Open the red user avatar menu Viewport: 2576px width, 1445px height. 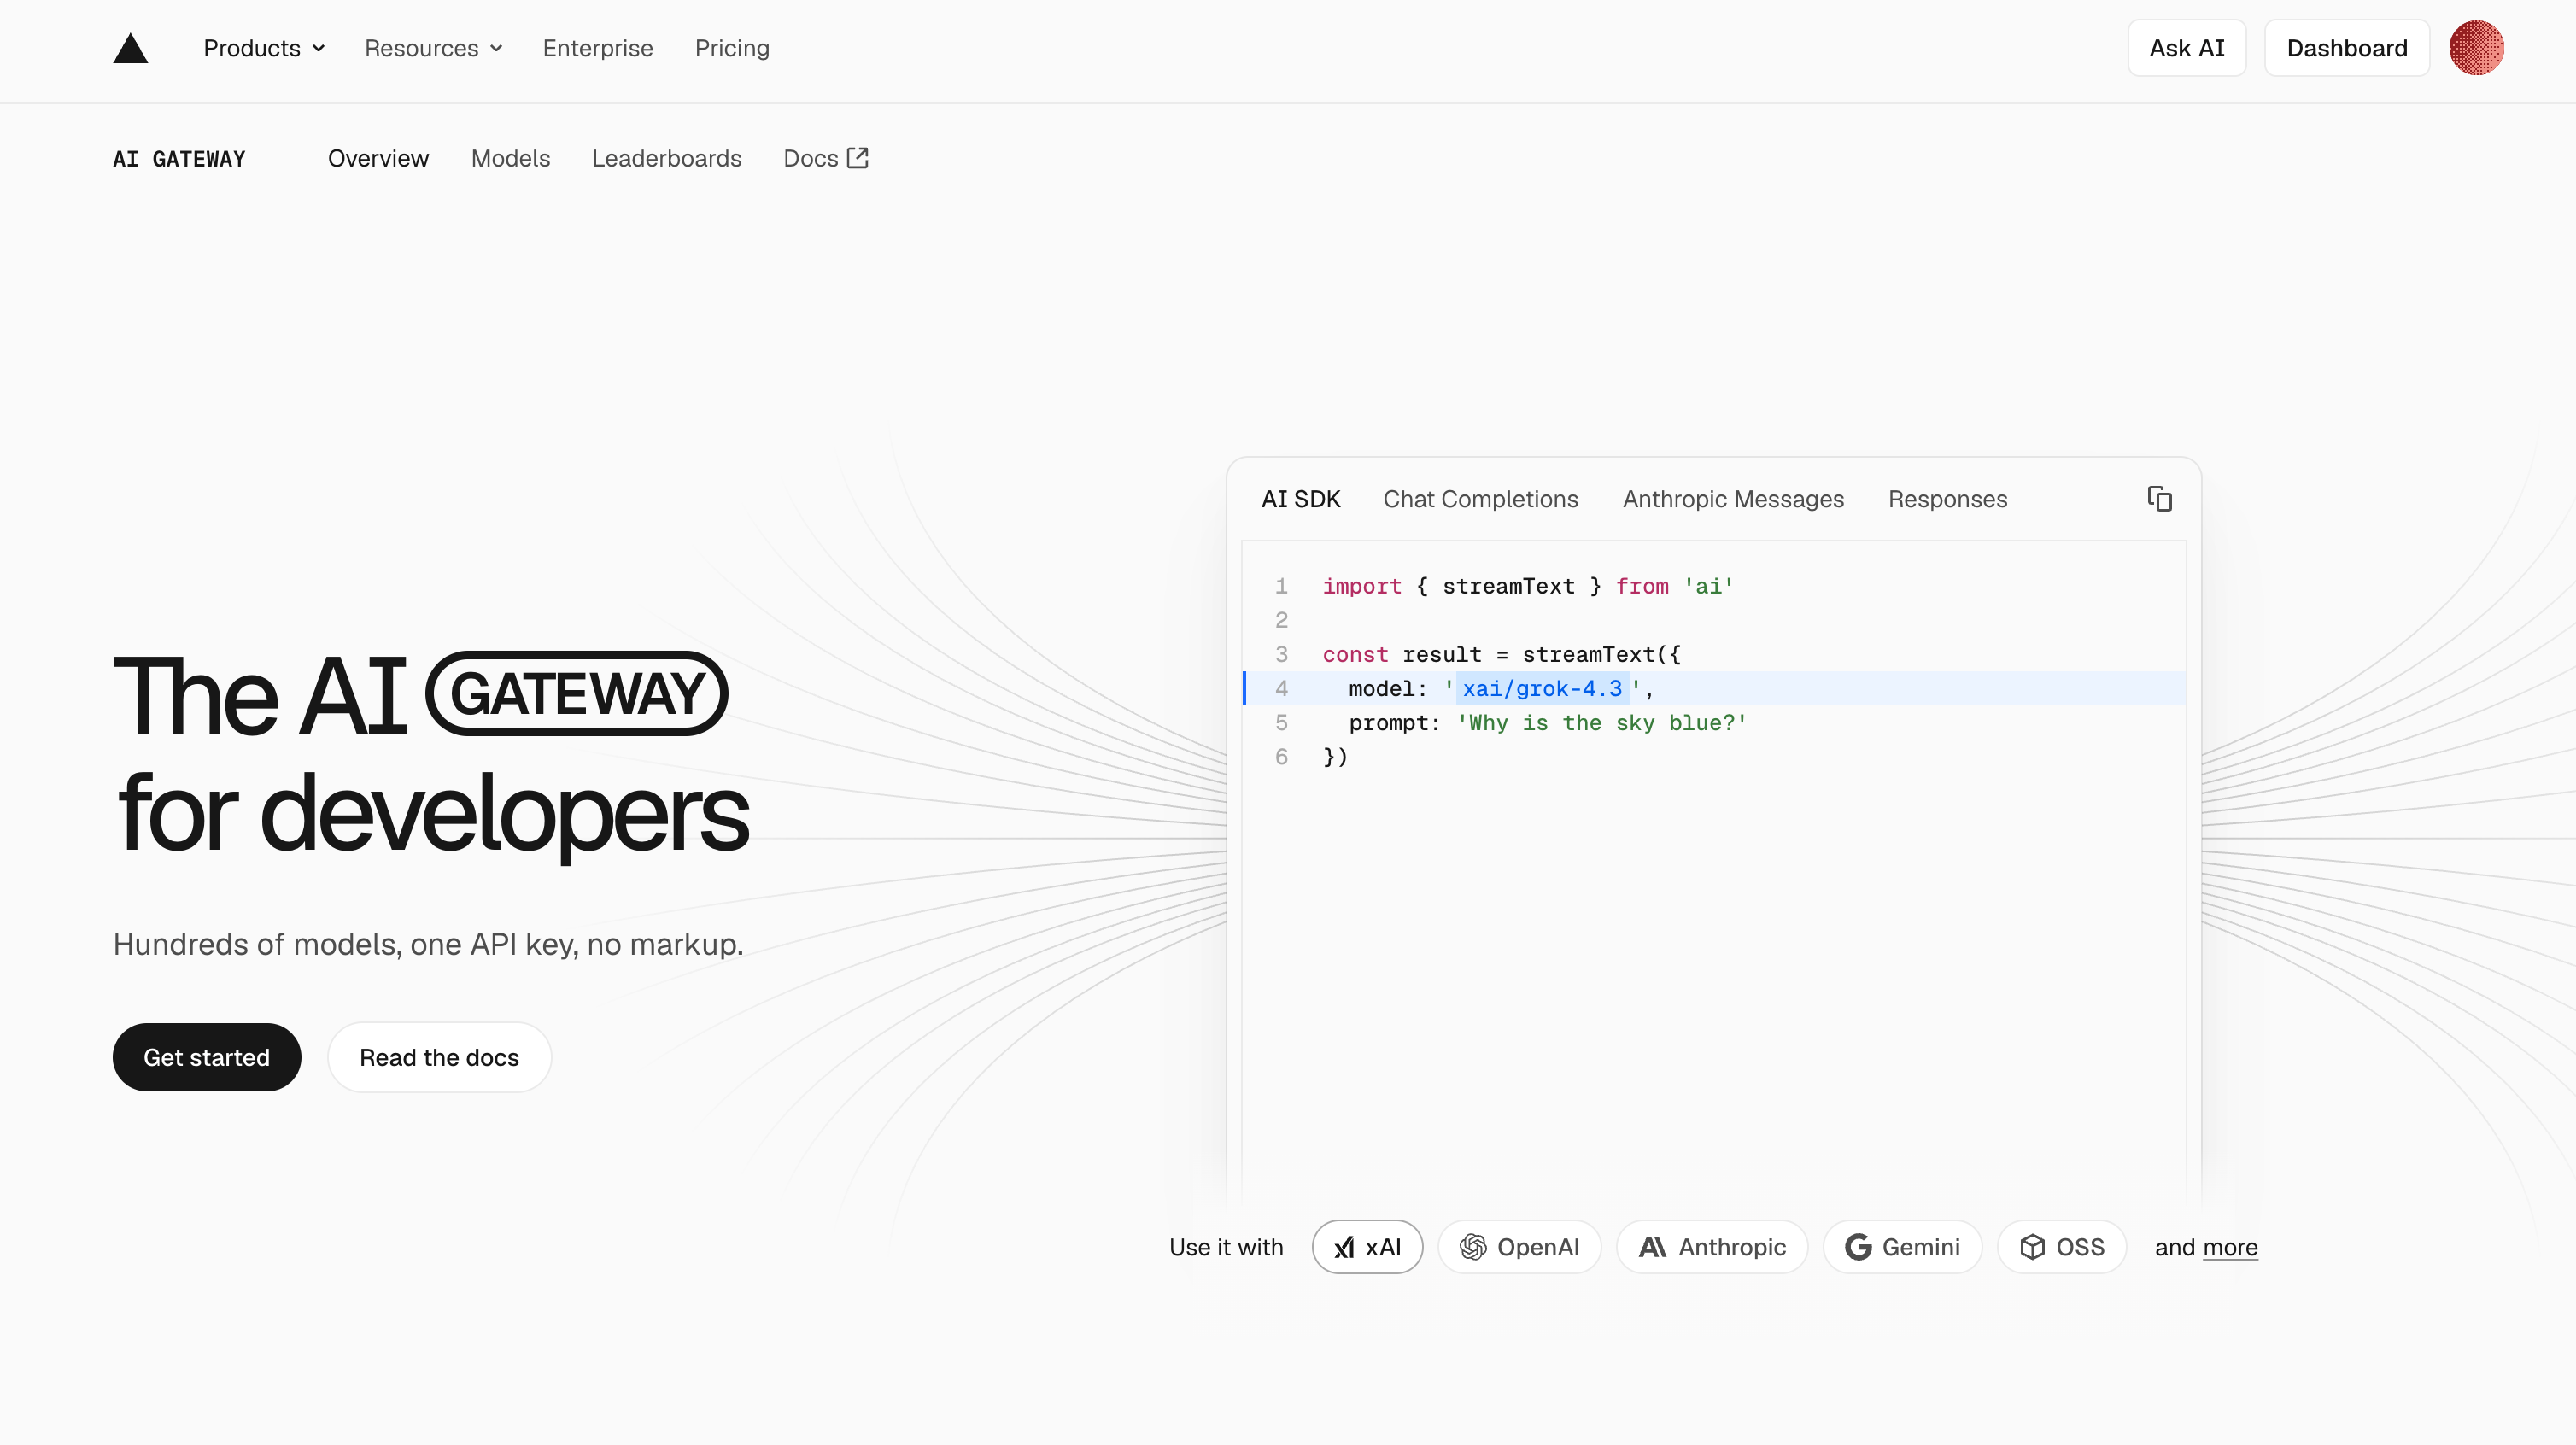pyautogui.click(x=2476, y=48)
